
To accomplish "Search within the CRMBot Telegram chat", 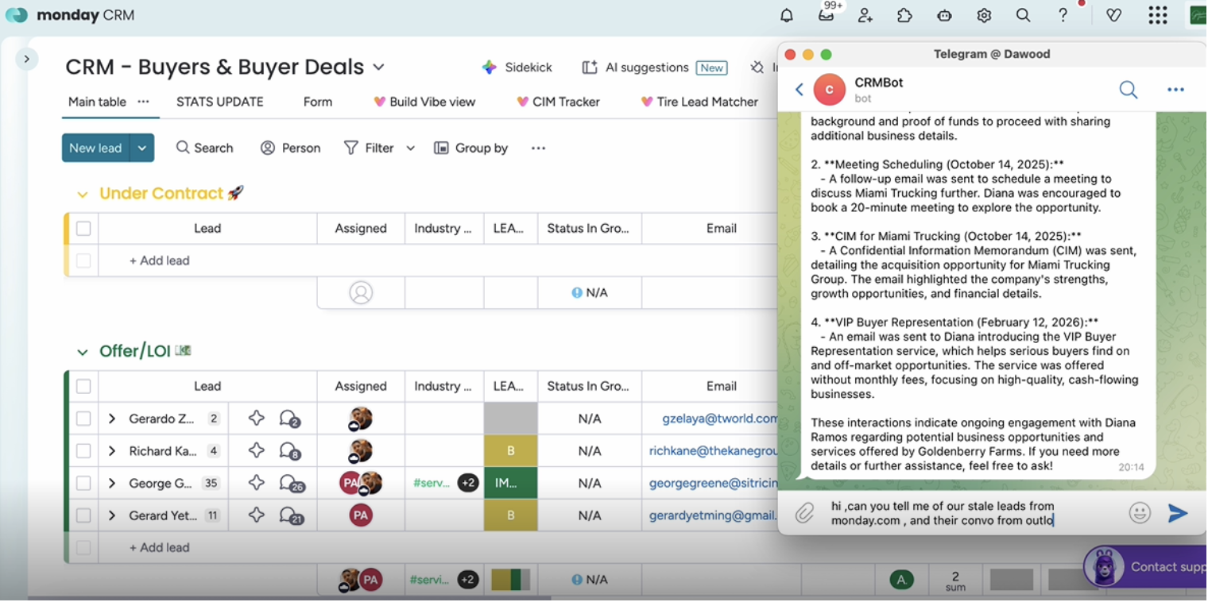I will tap(1129, 89).
